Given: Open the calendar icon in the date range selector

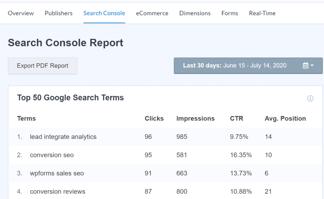Looking at the screenshot, I should (x=306, y=65).
